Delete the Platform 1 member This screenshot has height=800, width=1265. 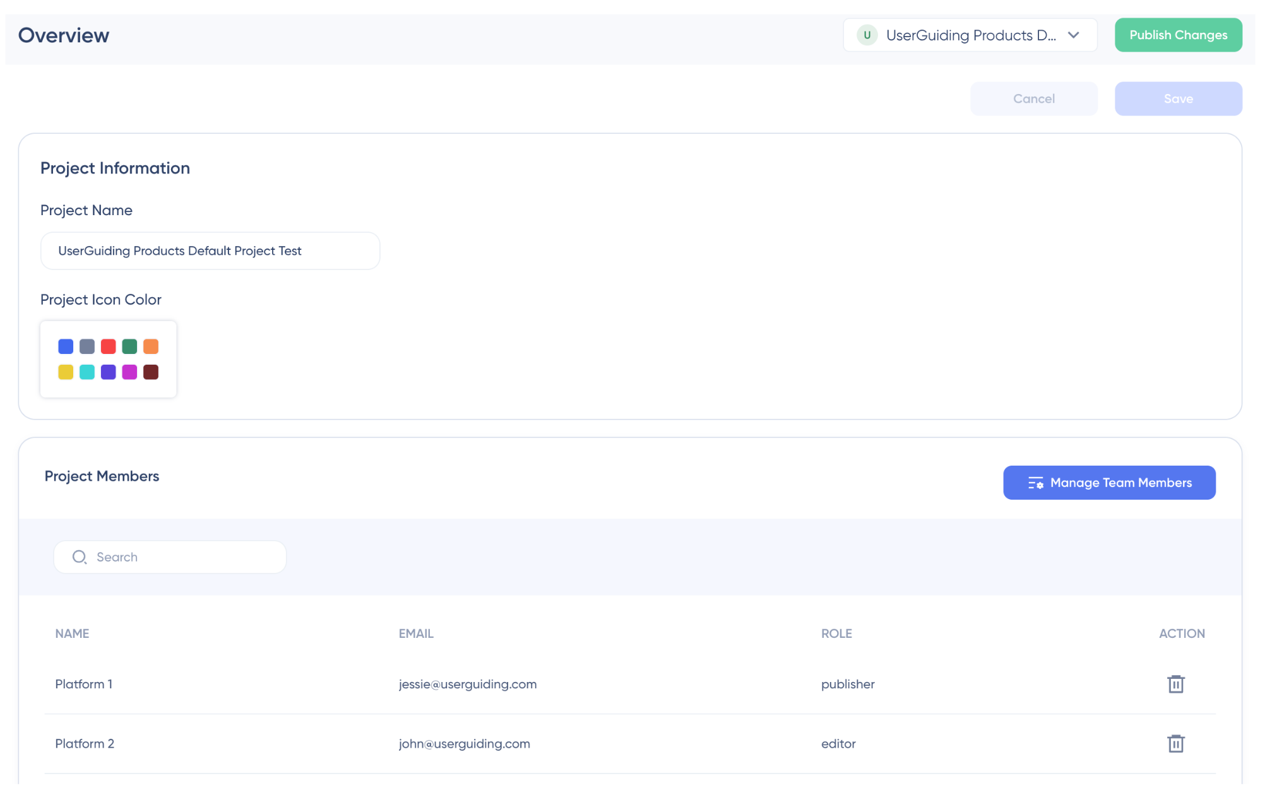(1175, 684)
